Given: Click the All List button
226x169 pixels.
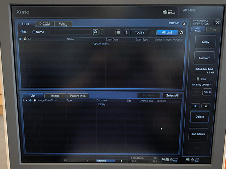Looking at the screenshot, I should click(167, 32).
